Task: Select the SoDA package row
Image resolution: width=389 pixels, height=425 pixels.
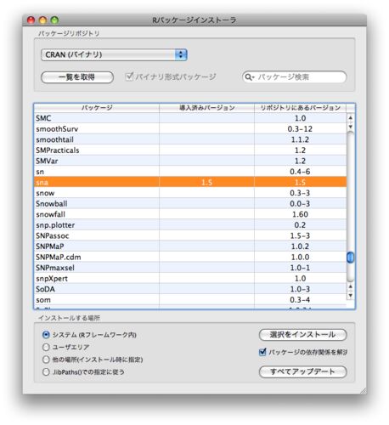Action: pos(190,289)
